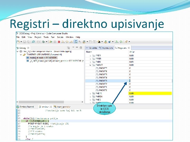This screenshot has height=142, width=190.
Task: Click the download arrow toolbar icon
Action: 106,42
